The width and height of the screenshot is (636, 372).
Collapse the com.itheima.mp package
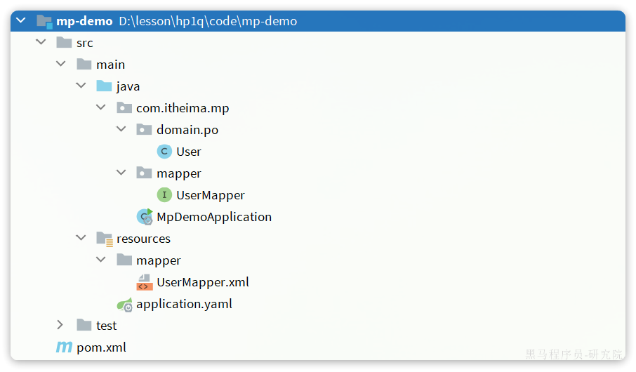[100, 108]
